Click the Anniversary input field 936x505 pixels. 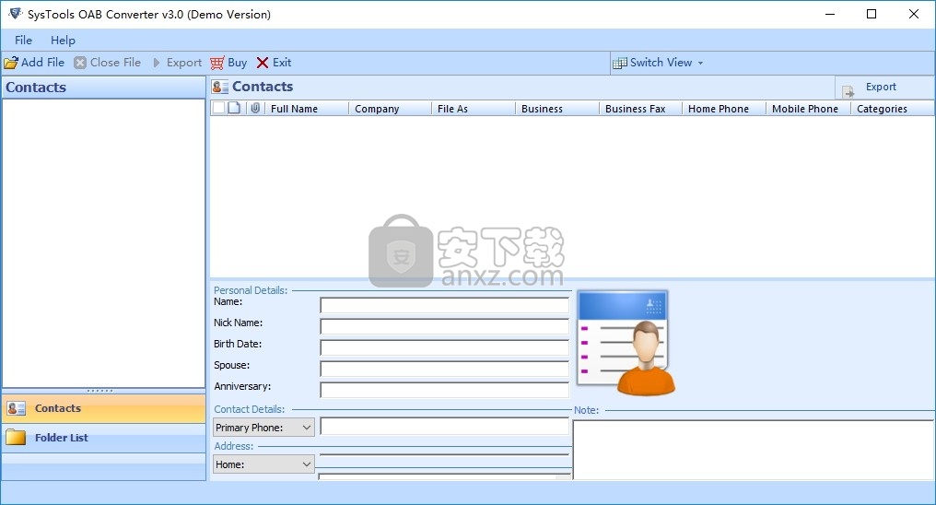pos(445,390)
